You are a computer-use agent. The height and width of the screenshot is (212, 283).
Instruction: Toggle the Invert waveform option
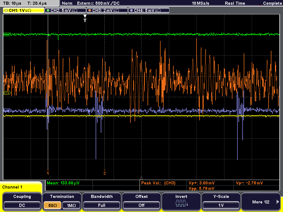pyautogui.click(x=181, y=201)
